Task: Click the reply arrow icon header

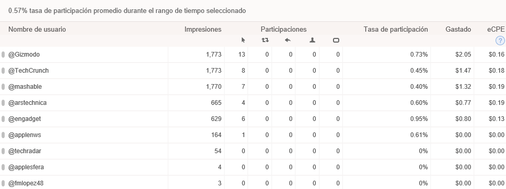Action: coord(288,40)
